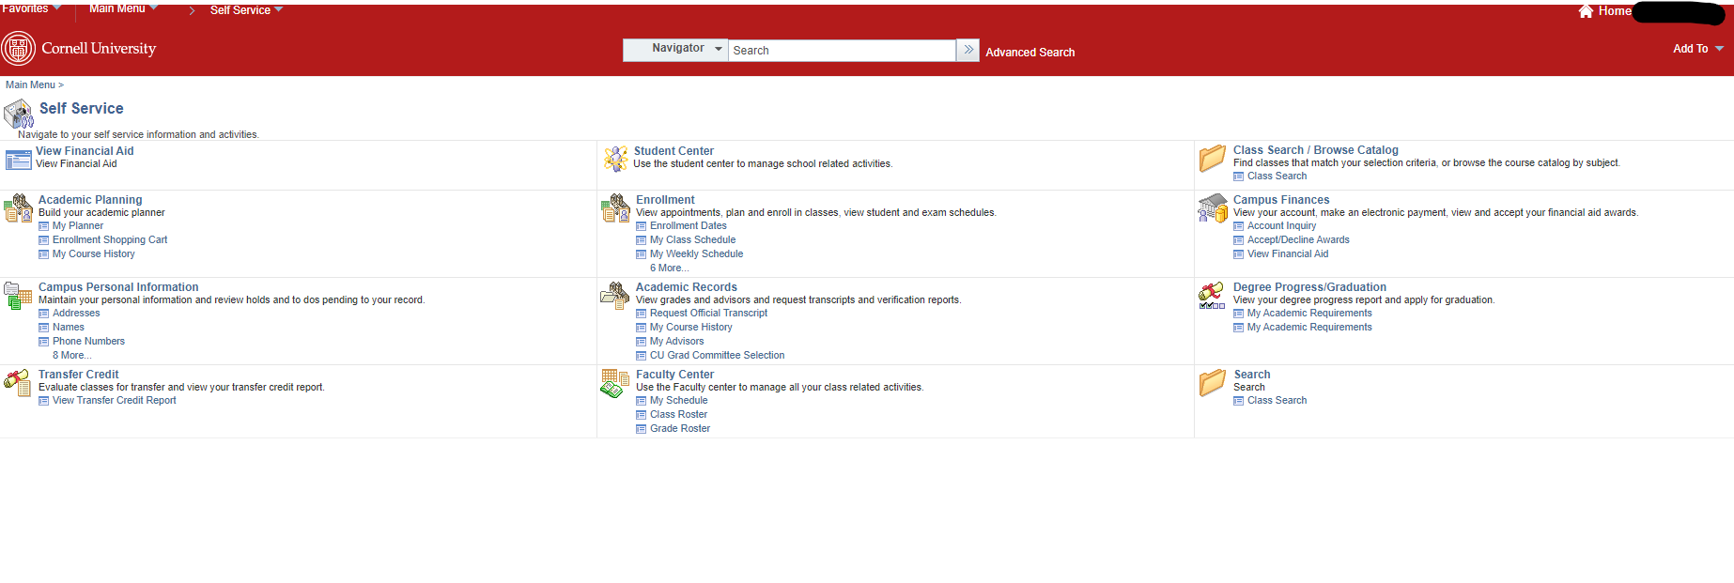Open the Navigator search scope dropdown
The width and height of the screenshot is (1734, 583).
675,50
